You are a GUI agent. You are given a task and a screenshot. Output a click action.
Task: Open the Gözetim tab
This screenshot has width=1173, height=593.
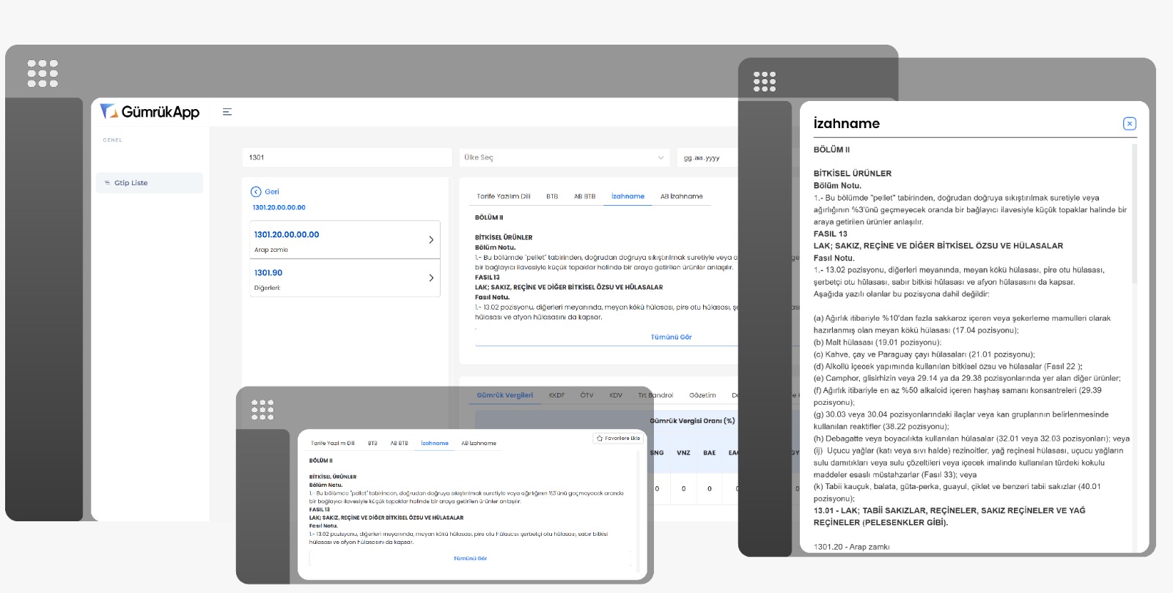tap(702, 395)
